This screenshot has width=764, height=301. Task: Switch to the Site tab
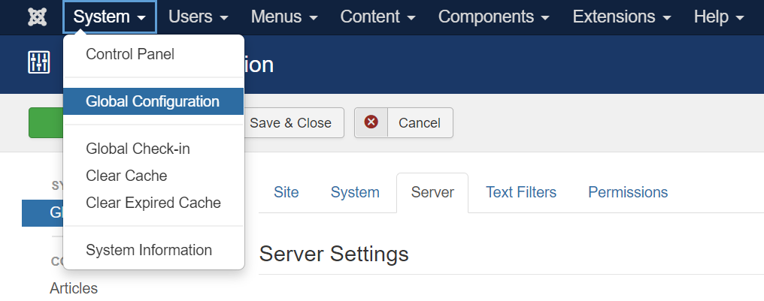[286, 192]
